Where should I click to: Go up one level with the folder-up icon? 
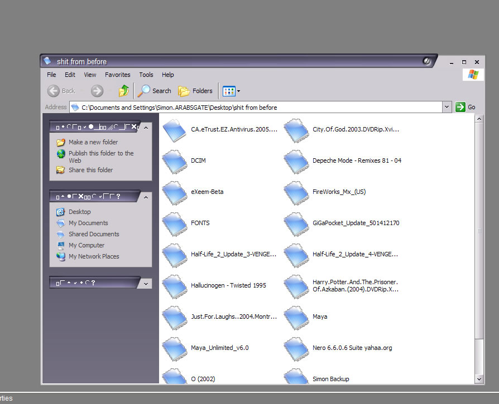coord(123,90)
